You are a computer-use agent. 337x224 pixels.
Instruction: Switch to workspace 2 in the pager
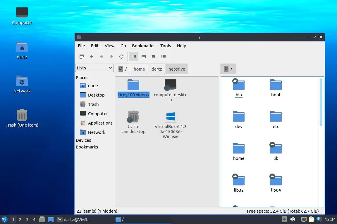pyautogui.click(x=20, y=220)
